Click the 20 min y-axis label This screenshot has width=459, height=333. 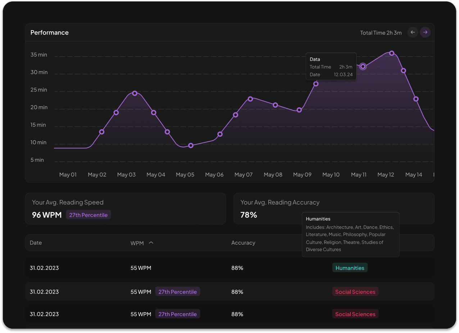[39, 107]
